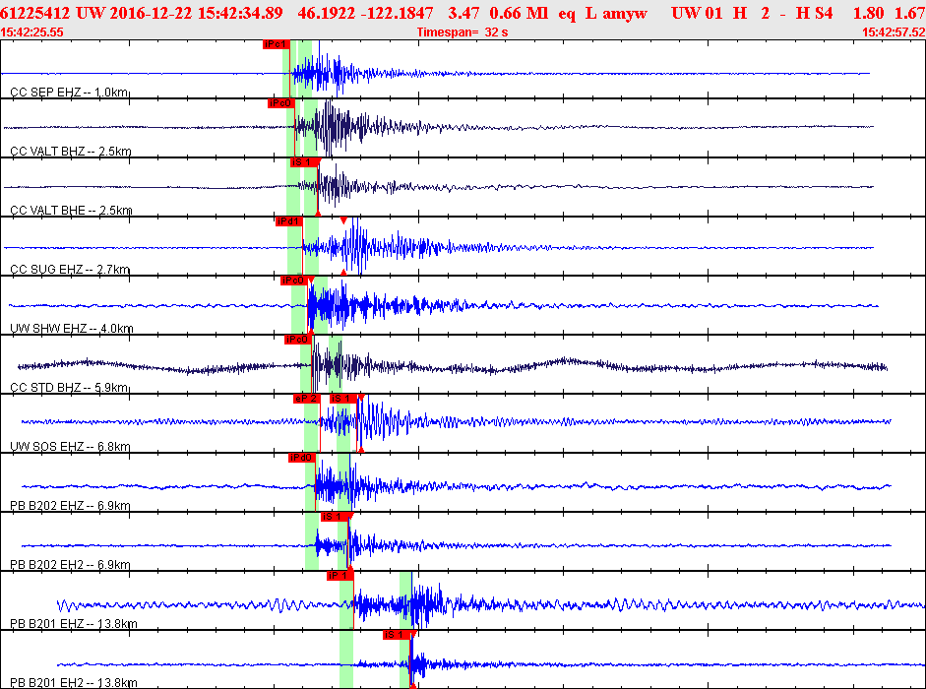Click the CC SEP EHZ waveform trace
Viewport: 926px width, 689px height.
click(x=435, y=73)
